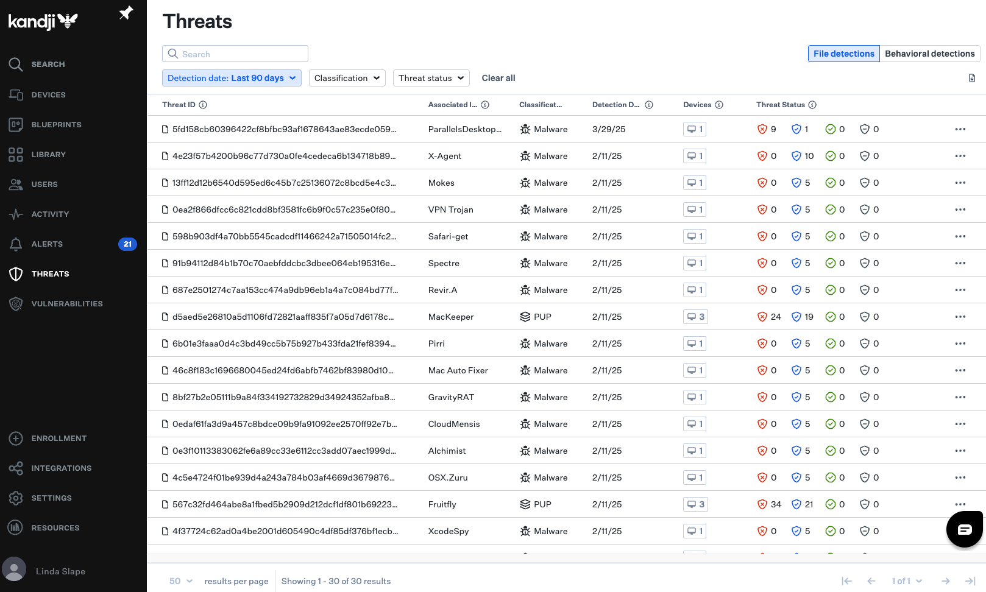The image size is (986, 592).
Task: Click info icon next to Devices header
Action: (x=719, y=105)
